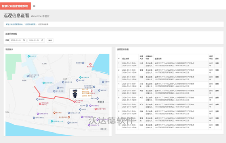
Task: Click the 执行中 status in row 5
Action: pyautogui.click(x=211, y=92)
